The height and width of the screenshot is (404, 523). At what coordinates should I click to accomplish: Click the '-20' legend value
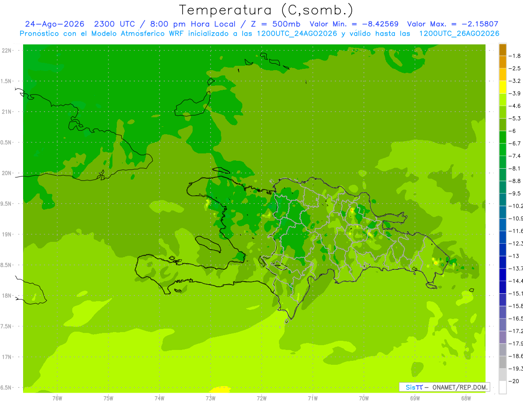point(514,381)
